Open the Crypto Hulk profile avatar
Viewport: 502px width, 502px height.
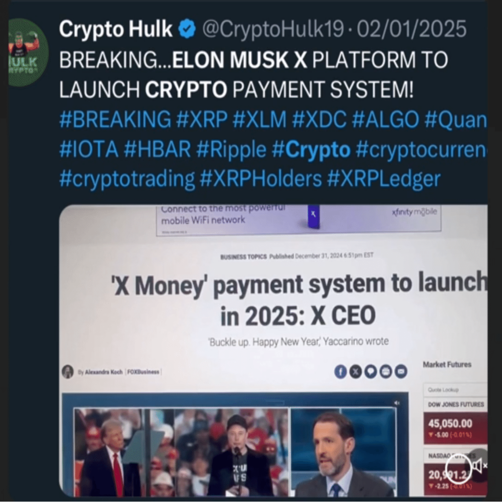(27, 52)
